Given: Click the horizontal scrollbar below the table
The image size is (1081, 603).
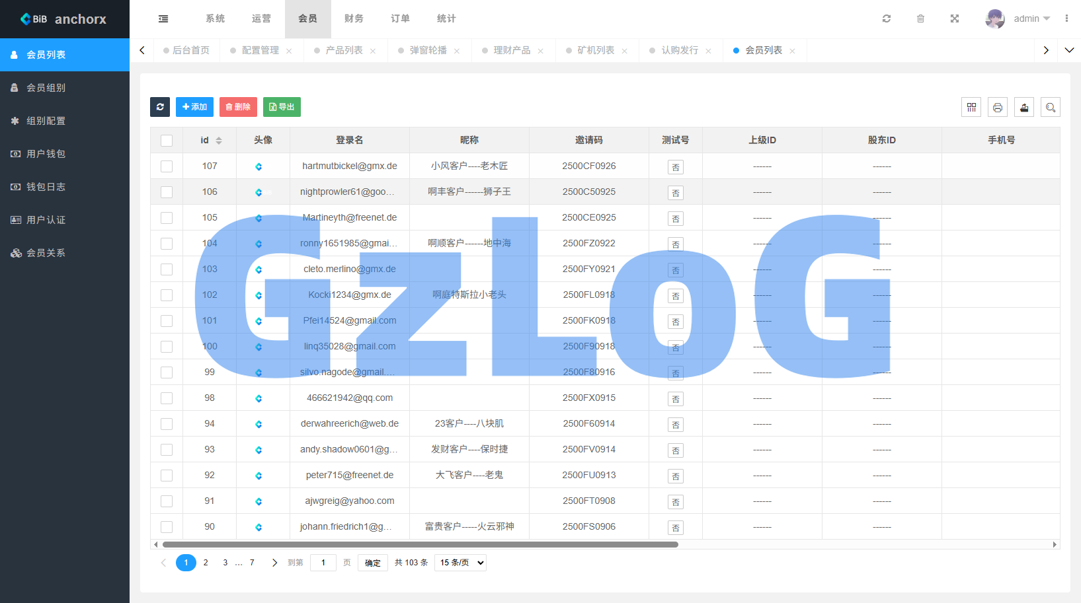Looking at the screenshot, I should coord(420,545).
